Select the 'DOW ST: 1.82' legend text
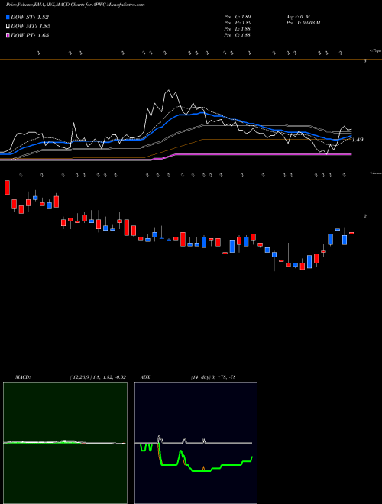Screen dimensions: 382x504 (x=30, y=17)
